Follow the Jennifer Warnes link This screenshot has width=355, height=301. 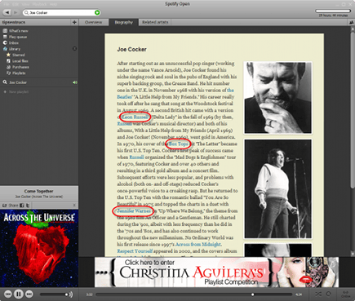click(x=134, y=211)
